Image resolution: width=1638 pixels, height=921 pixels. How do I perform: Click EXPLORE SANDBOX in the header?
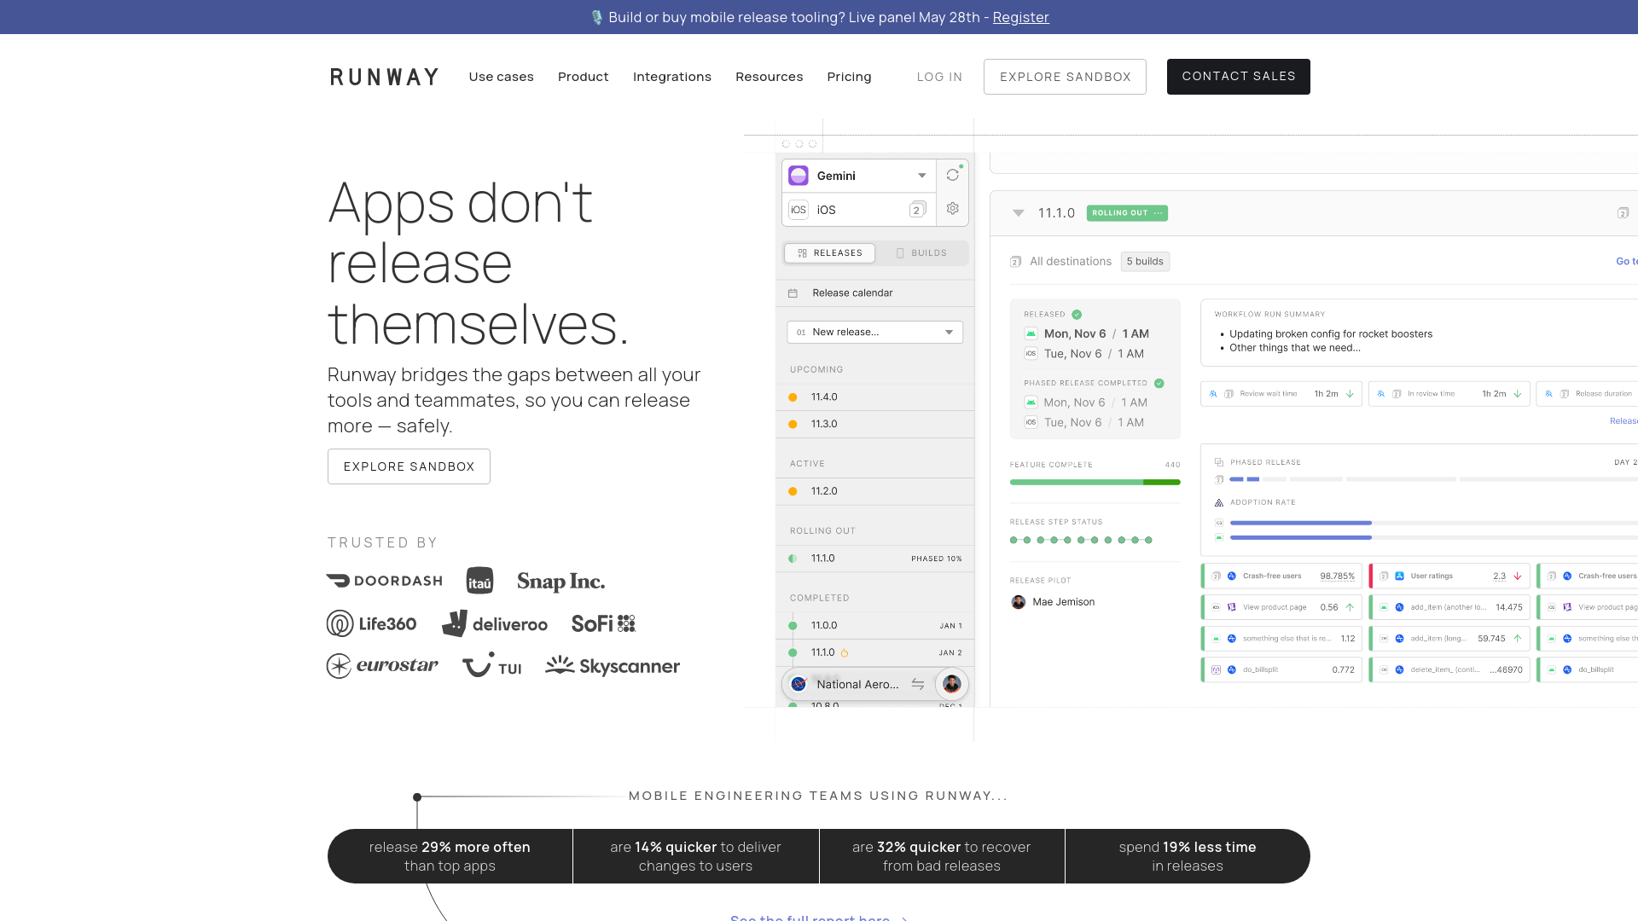tap(1065, 77)
